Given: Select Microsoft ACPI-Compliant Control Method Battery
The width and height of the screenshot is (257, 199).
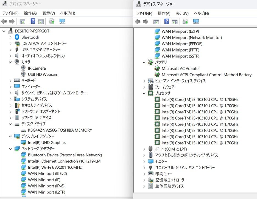Looking at the screenshot, I should coord(206,75).
